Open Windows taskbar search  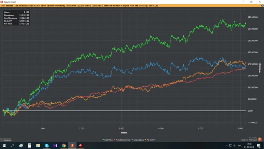(12, 146)
